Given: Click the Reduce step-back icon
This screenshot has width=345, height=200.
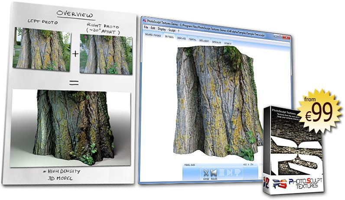Looking at the screenshot, I should click(x=214, y=173).
